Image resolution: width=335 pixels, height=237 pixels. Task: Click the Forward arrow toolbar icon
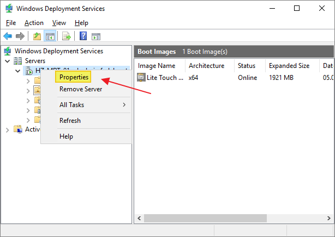tap(20, 36)
